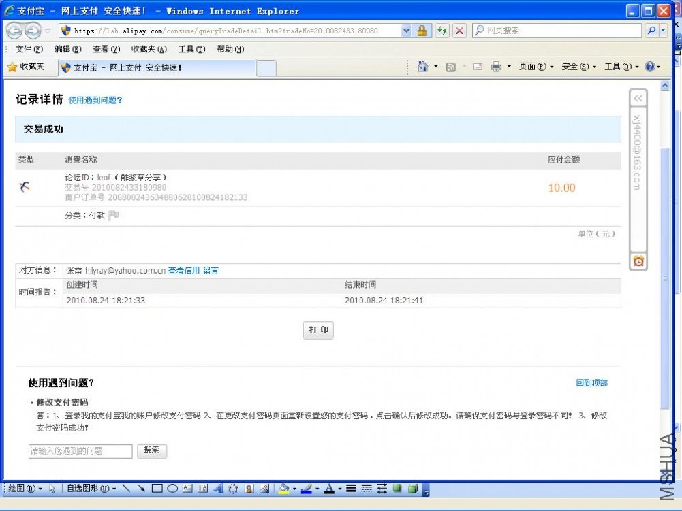Collapse the side panel double-chevron toggle
Image resolution: width=682 pixels, height=511 pixels.
tap(638, 98)
